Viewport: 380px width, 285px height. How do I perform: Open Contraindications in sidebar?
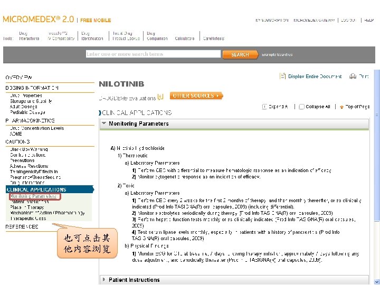point(27,155)
